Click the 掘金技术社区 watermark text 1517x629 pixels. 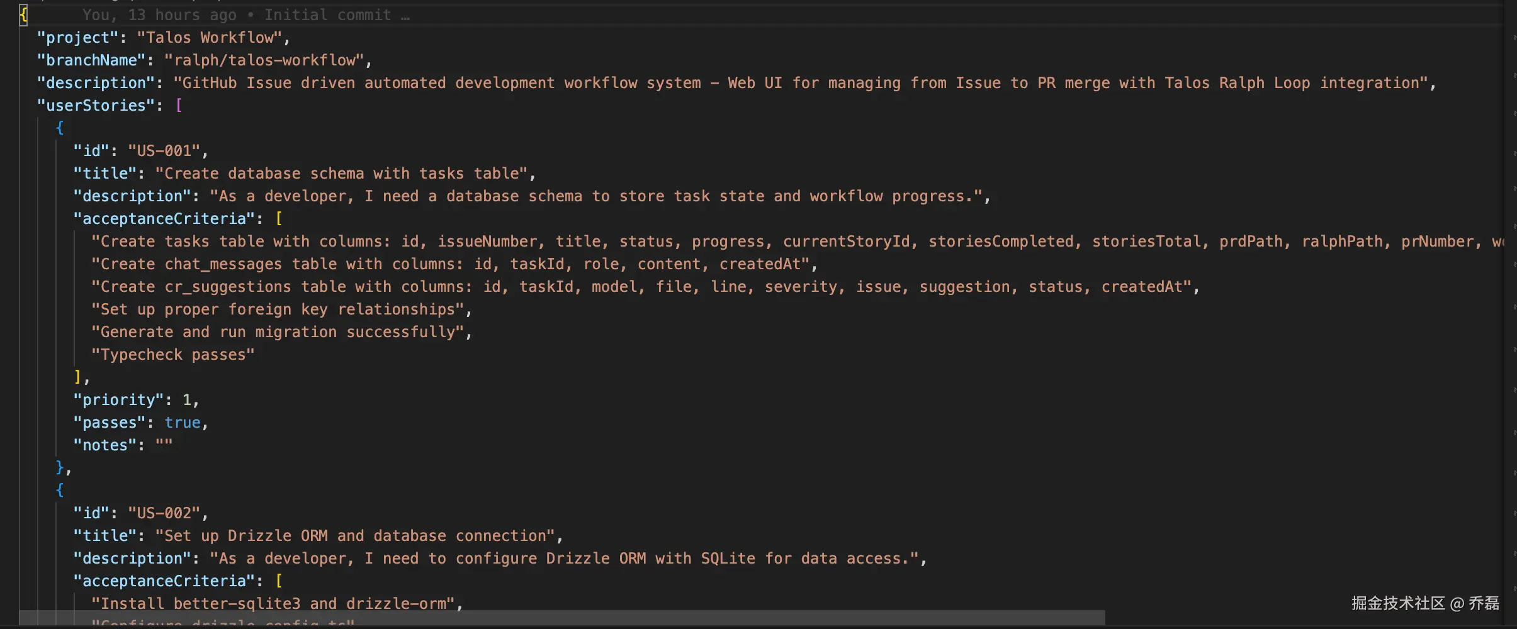coord(1398,604)
